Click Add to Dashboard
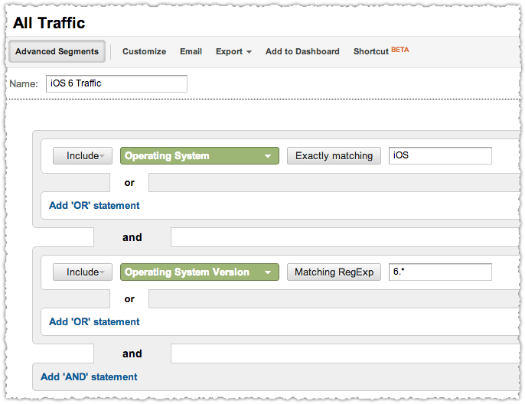The image size is (525, 404). click(302, 51)
